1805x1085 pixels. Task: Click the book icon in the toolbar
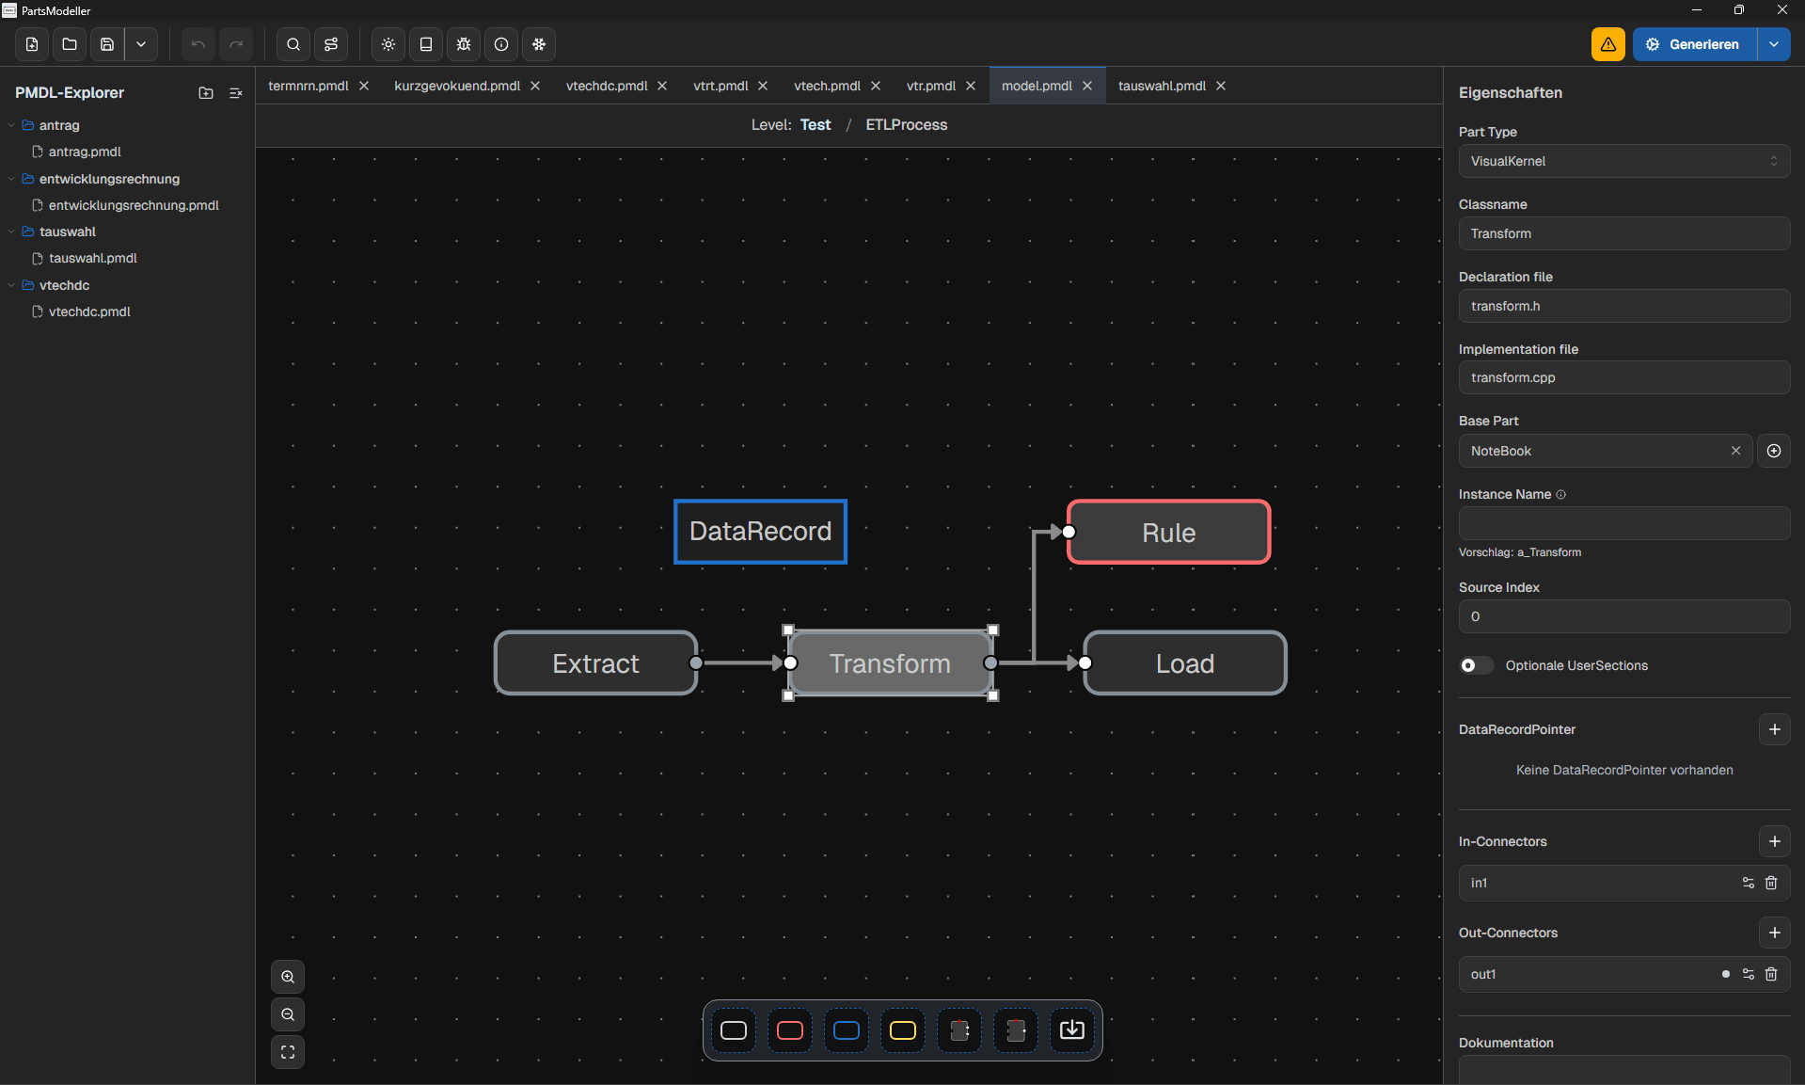click(x=426, y=44)
